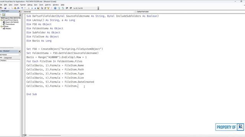Viewport: 245px width, 137px height.
Task: Click the 'Sub DaftarFileFolder' declaration line
Action: coord(93,16)
